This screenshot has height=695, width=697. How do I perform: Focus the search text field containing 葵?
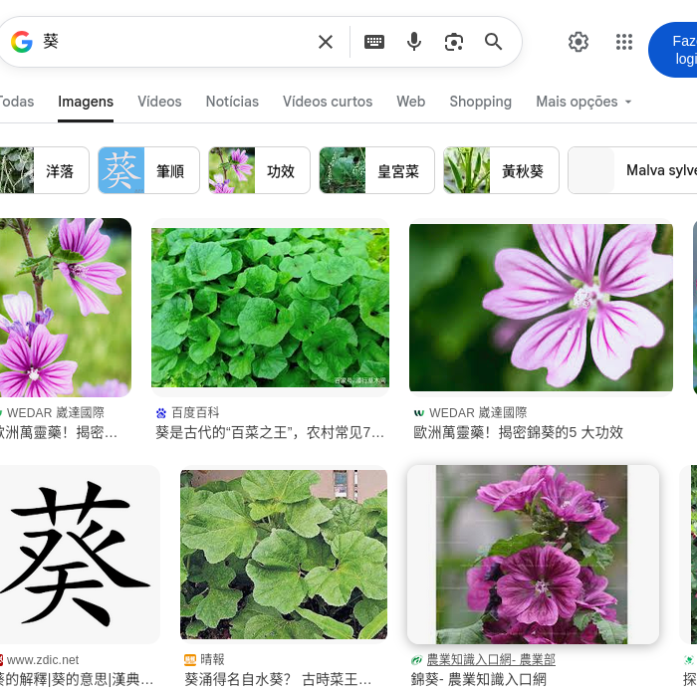point(175,42)
